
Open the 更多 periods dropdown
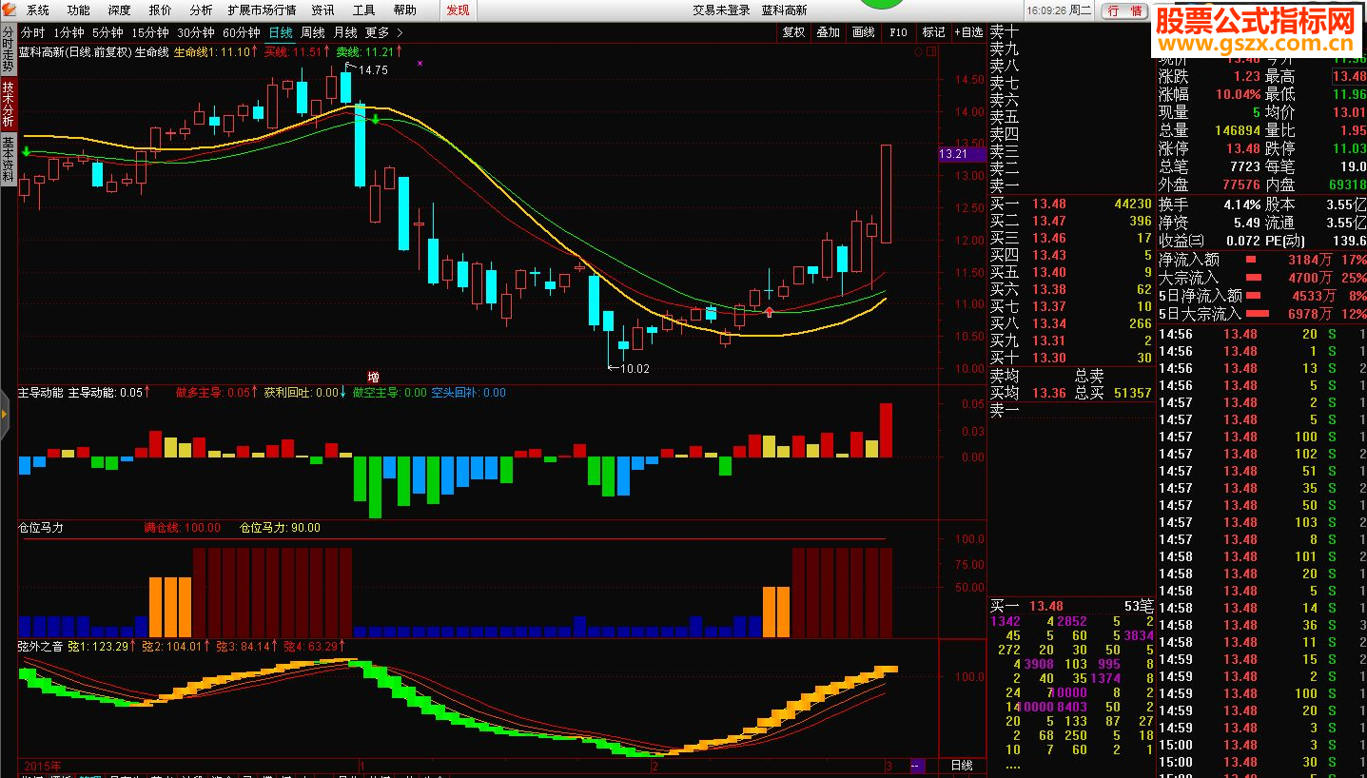pos(377,32)
